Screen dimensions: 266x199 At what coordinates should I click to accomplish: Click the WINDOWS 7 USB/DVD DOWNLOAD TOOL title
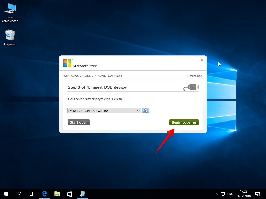click(x=93, y=76)
